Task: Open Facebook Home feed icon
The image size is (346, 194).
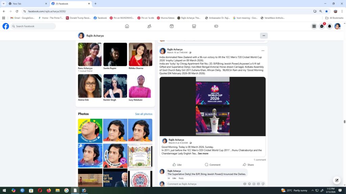Action: [127, 26]
